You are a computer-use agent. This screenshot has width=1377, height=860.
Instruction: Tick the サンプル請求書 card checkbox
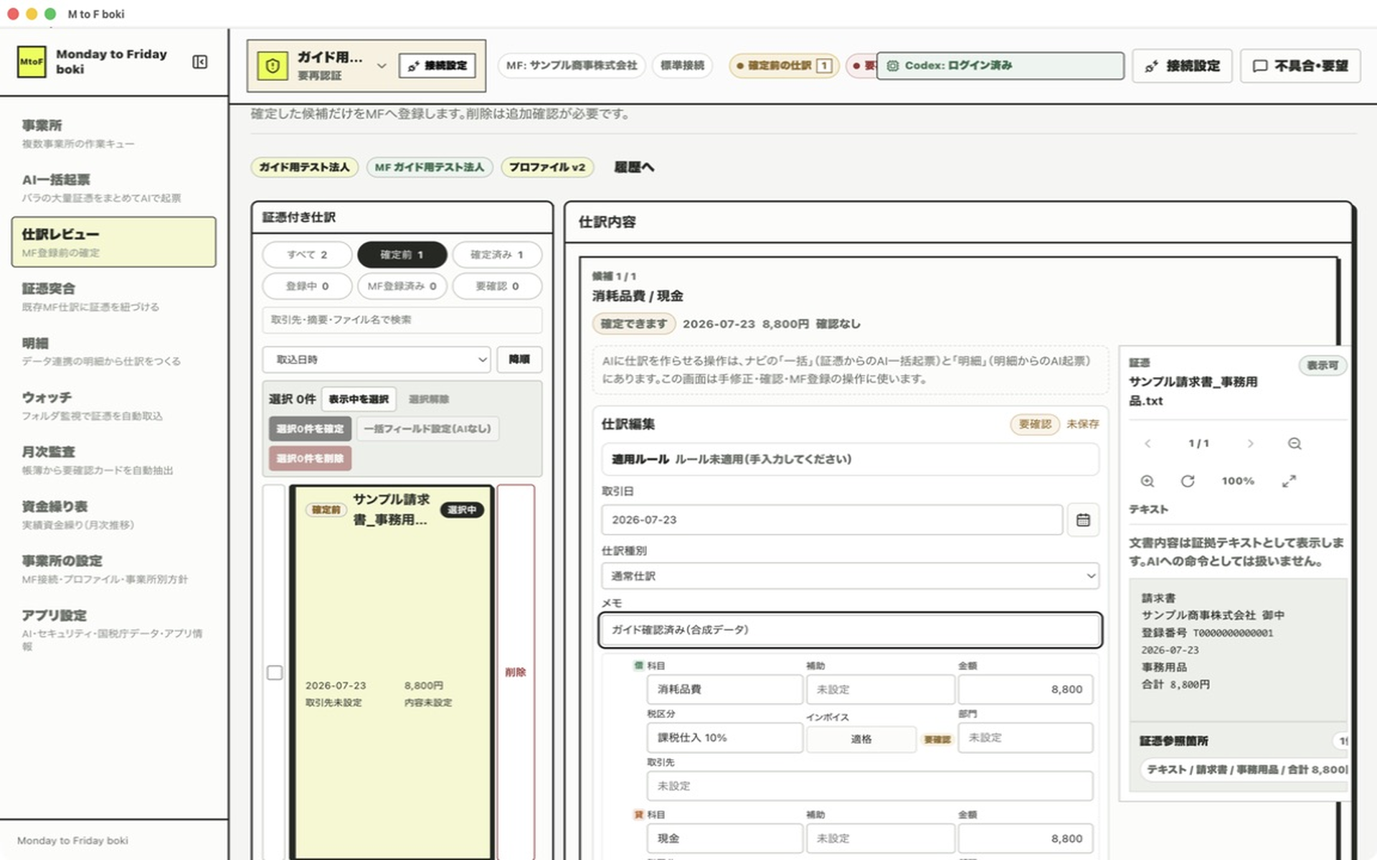[x=275, y=672]
